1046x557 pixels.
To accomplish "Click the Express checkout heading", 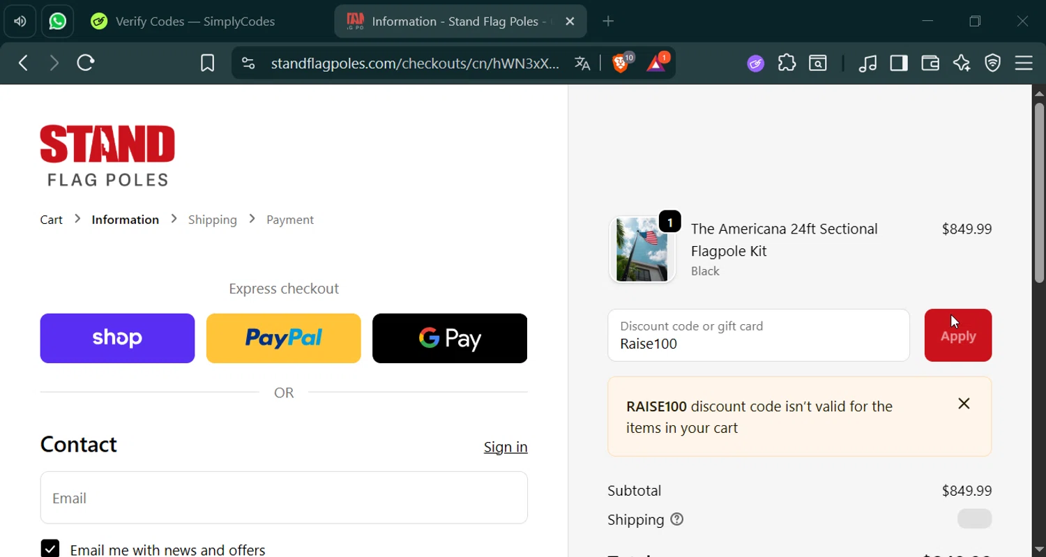I will tap(284, 289).
